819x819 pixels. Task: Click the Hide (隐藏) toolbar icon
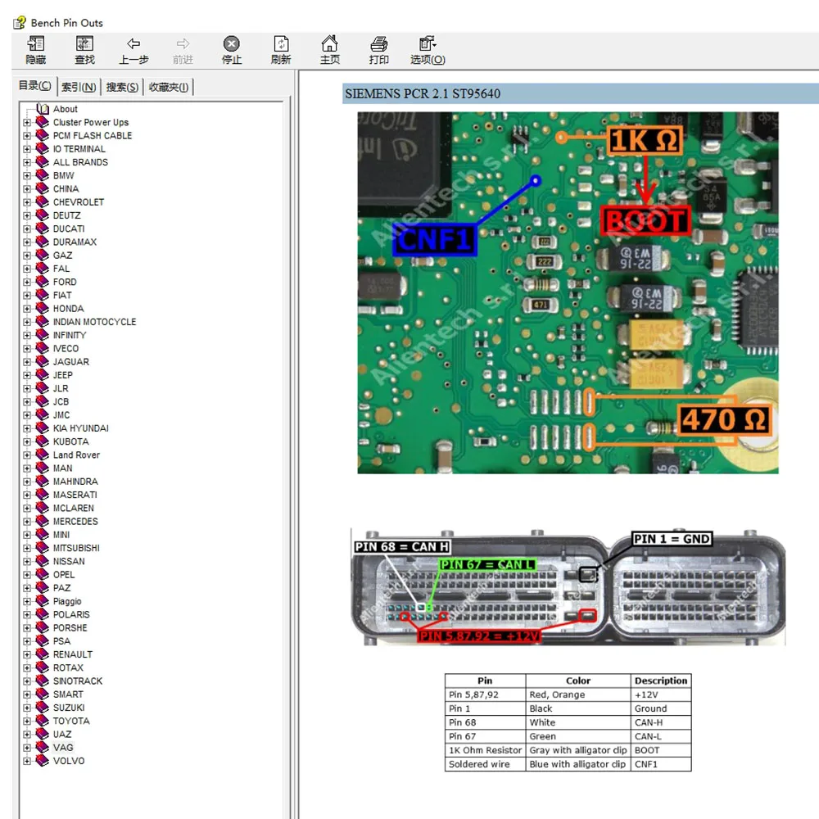coord(35,44)
